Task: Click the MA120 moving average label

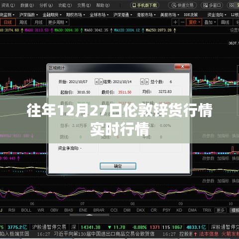Action: pyautogui.click(x=127, y=30)
